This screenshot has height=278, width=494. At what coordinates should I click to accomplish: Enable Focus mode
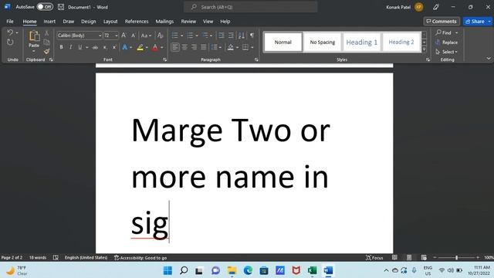tap(374, 257)
